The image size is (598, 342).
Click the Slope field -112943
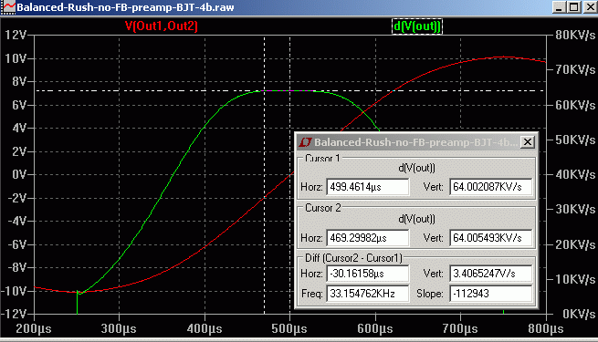[491, 294]
